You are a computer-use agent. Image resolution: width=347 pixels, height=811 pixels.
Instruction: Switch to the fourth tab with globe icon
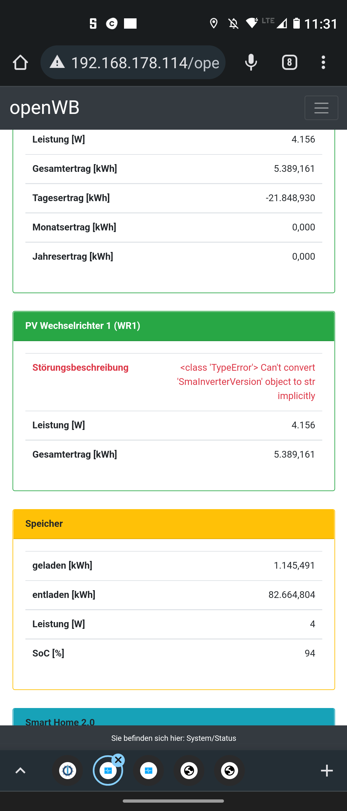tap(189, 771)
